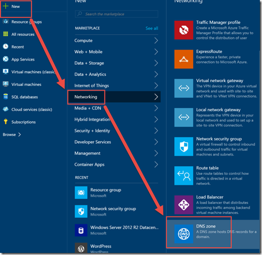Screen dimensions: 262x255
Task: Expand Container Apps chevron
Action: click(156, 164)
